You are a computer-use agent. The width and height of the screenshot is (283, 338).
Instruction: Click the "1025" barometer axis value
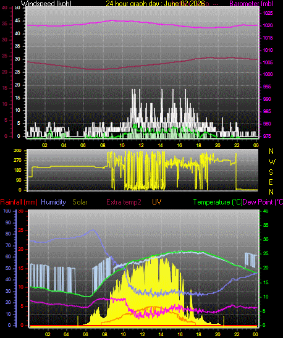pyautogui.click(x=268, y=14)
